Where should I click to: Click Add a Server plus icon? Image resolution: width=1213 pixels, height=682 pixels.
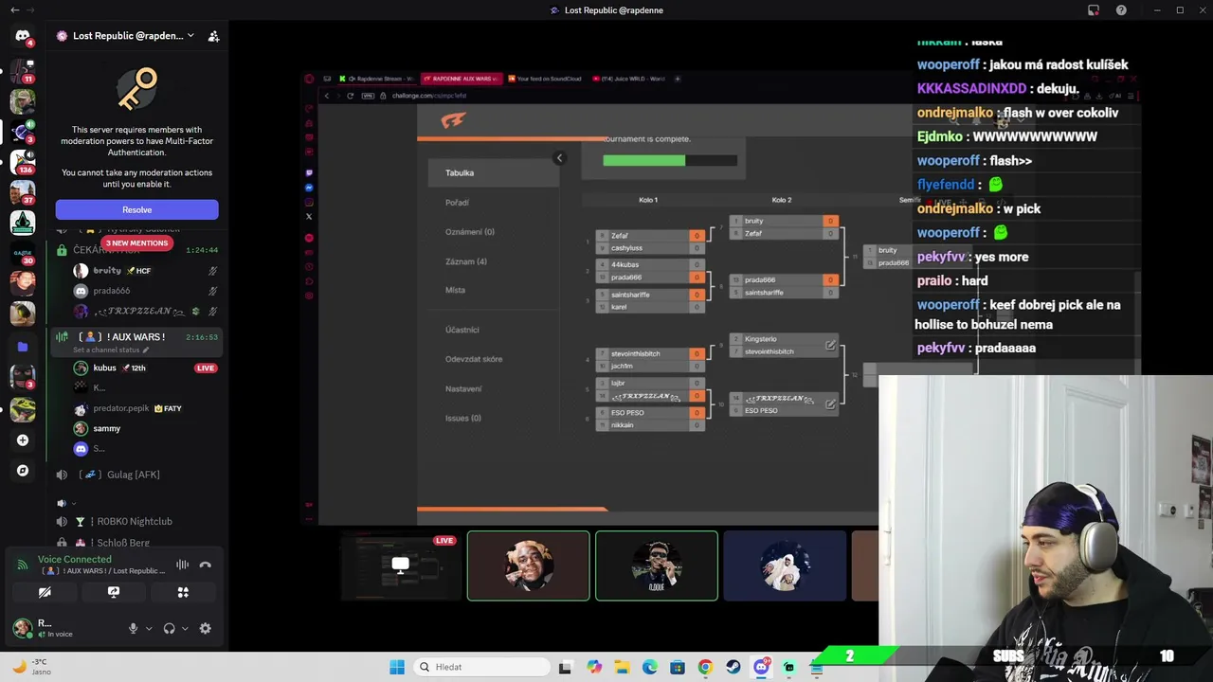point(22,440)
